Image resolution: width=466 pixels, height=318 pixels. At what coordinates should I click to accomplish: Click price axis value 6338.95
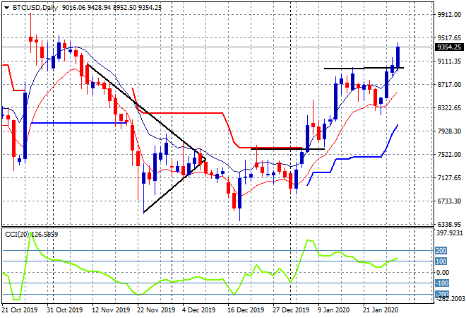pyautogui.click(x=449, y=224)
